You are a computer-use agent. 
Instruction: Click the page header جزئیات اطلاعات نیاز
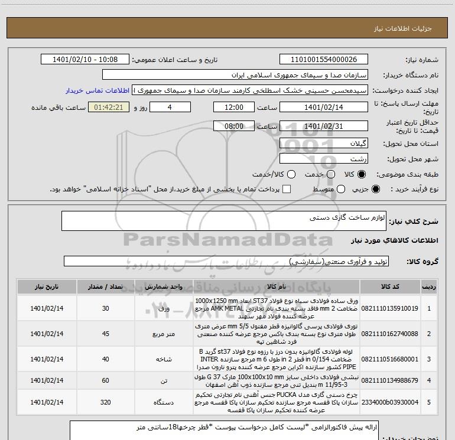[403, 28]
